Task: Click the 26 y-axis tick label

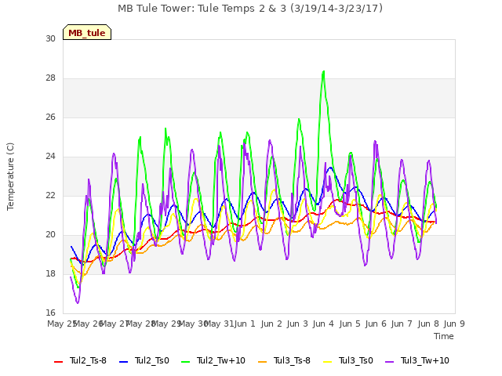Action: (50, 117)
